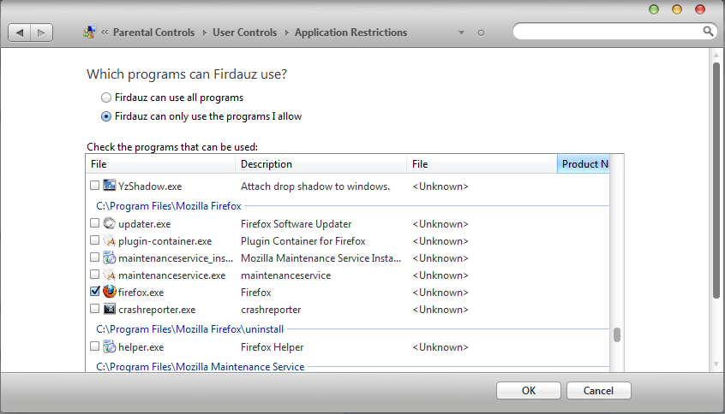Screen dimensions: 725x414
Task: Expand arrow after Parental Controls breadcrumb
Action: coord(204,33)
